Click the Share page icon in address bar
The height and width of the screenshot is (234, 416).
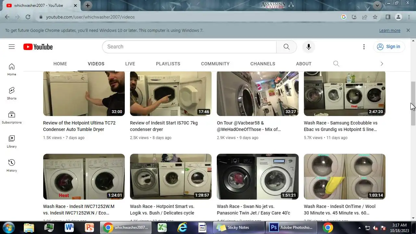point(365,17)
